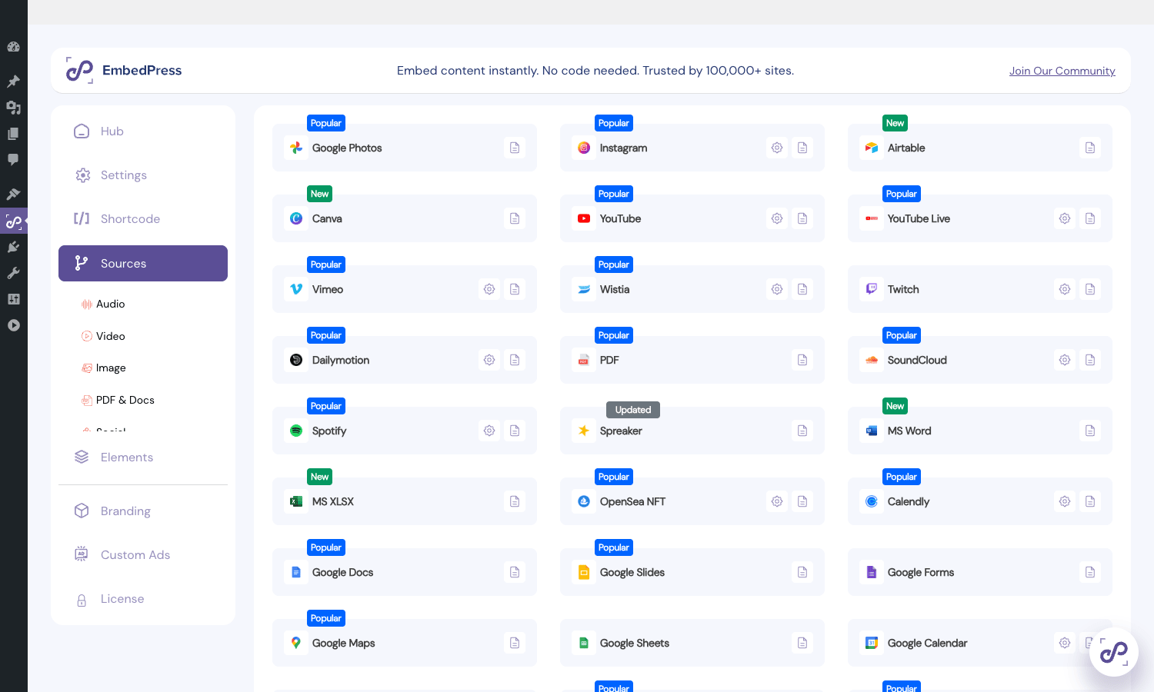The image size is (1154, 692).
Task: Select the Google Photos source card
Action: click(405, 148)
